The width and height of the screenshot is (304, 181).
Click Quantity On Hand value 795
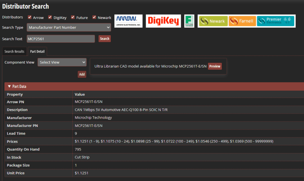[x=78, y=149]
